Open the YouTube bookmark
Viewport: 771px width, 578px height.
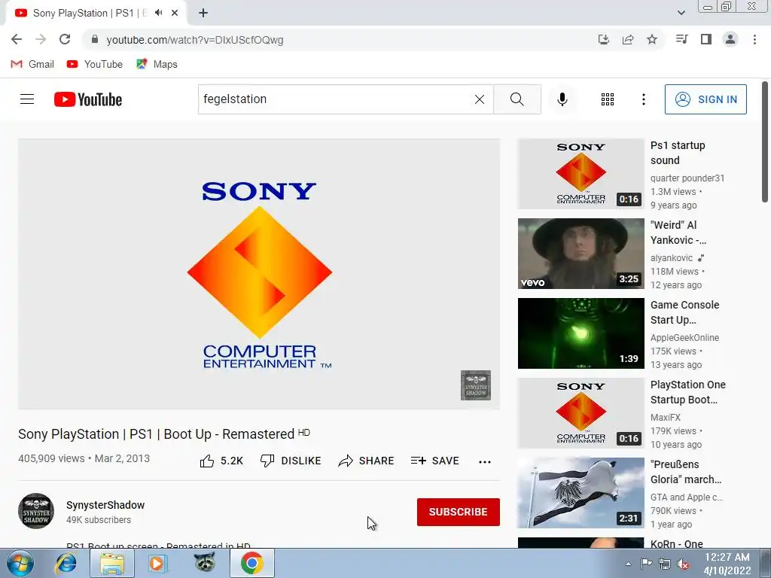click(x=94, y=64)
